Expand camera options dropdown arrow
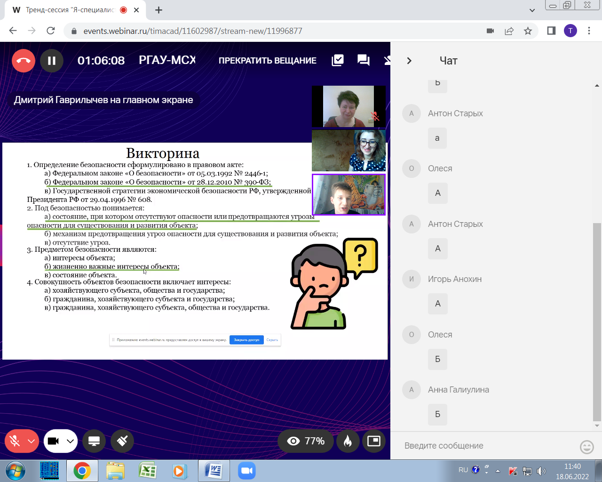The height and width of the screenshot is (482, 602). pyautogui.click(x=70, y=441)
